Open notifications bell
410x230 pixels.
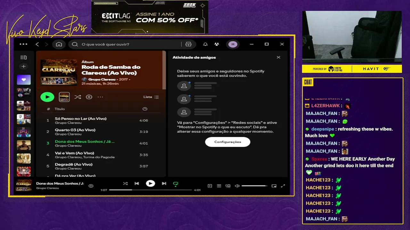click(x=205, y=44)
